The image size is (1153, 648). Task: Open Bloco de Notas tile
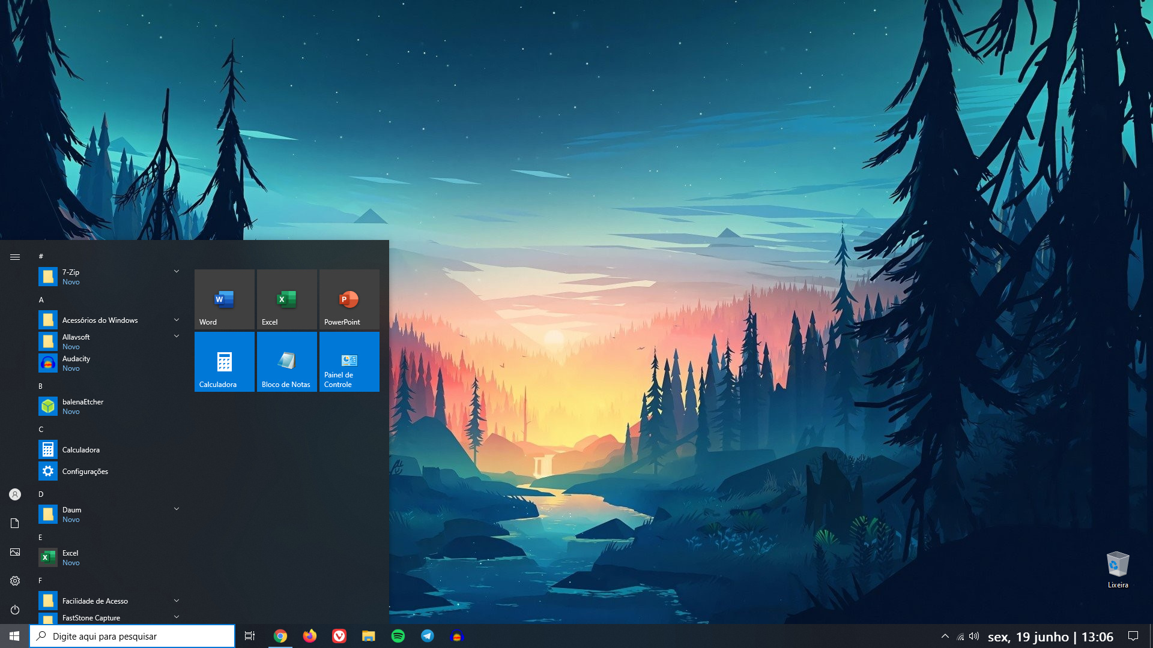[286, 362]
